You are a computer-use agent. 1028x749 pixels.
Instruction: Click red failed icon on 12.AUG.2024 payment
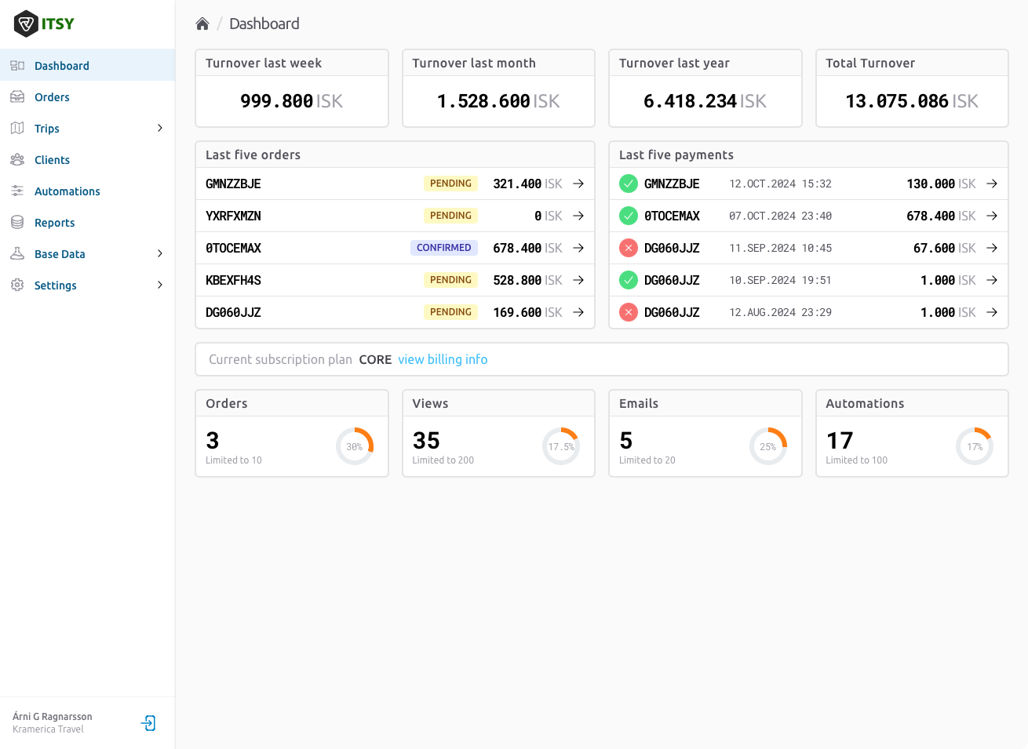pyautogui.click(x=629, y=312)
